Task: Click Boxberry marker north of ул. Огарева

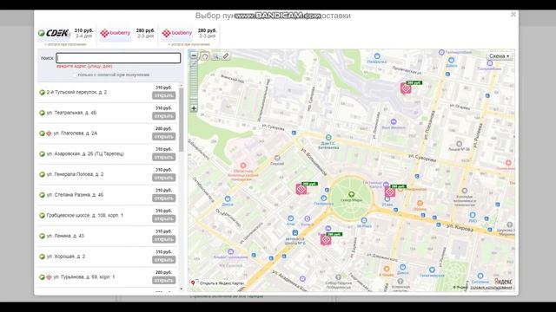Action: (406, 88)
